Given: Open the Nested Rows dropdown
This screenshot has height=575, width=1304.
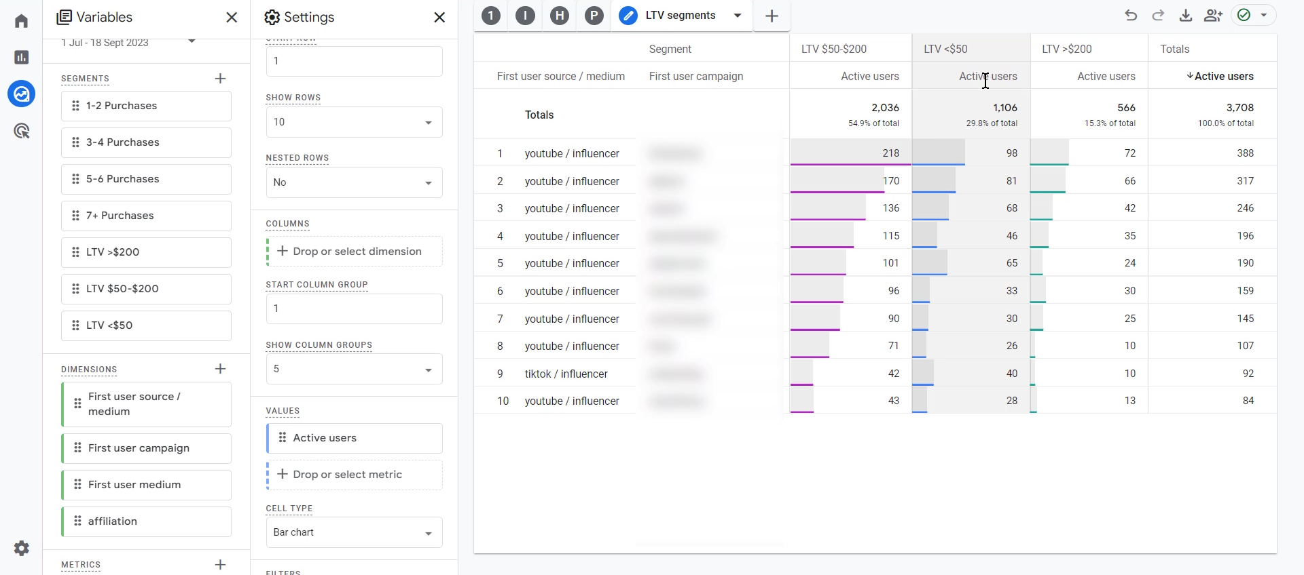Looking at the screenshot, I should point(354,182).
